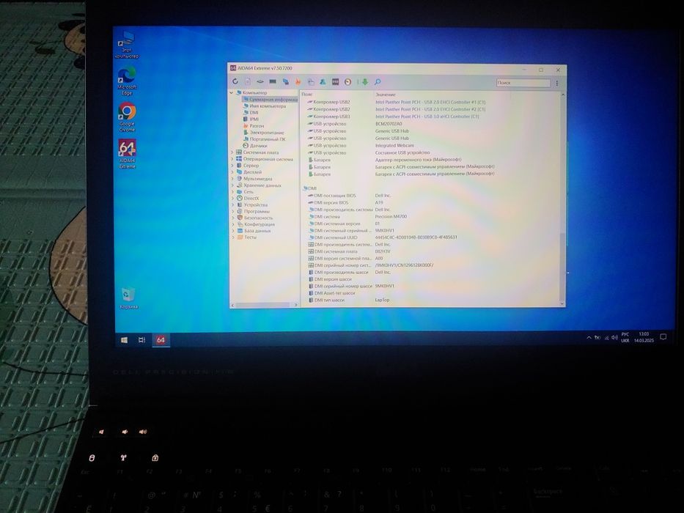
Task: Open the volume speaker tray icon
Action: [x=614, y=338]
